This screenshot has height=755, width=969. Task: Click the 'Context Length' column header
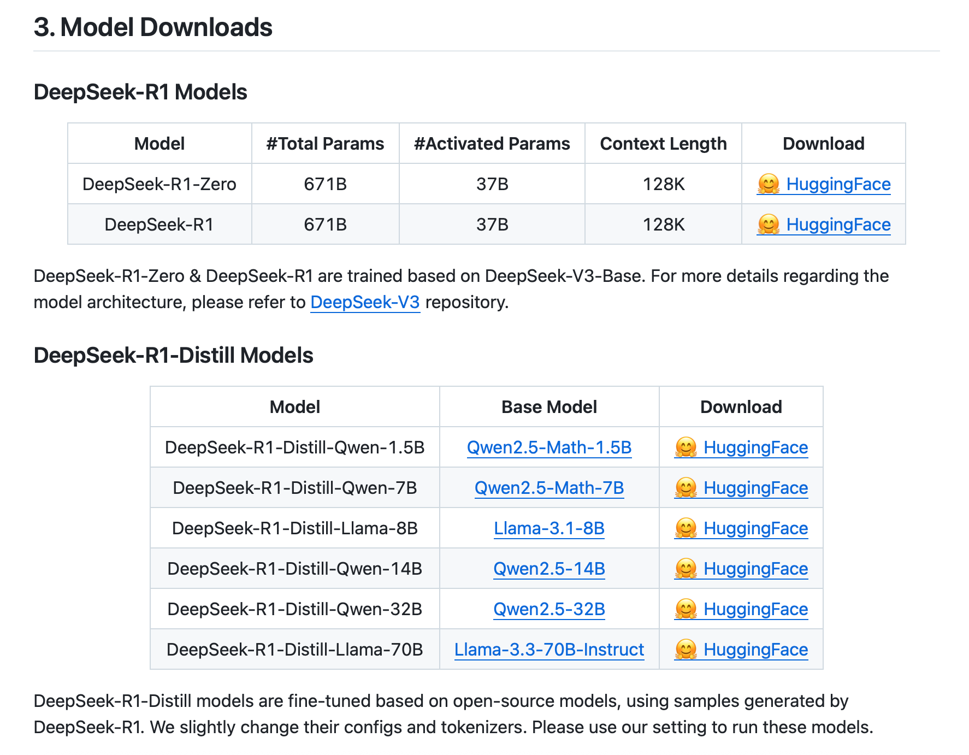click(x=663, y=144)
